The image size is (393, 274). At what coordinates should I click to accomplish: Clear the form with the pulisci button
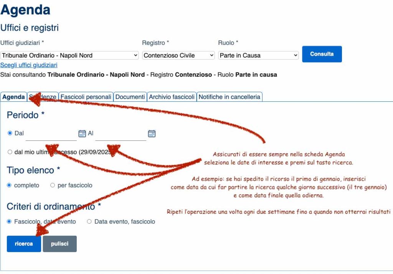point(59,244)
